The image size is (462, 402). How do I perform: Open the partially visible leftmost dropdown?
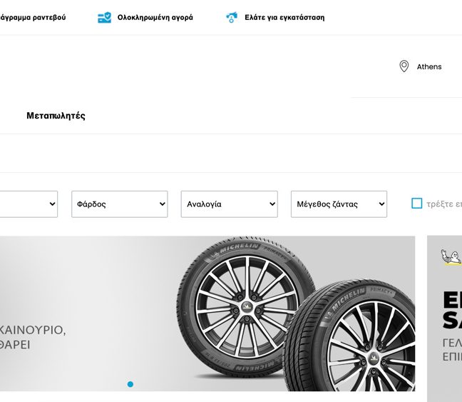pos(29,204)
